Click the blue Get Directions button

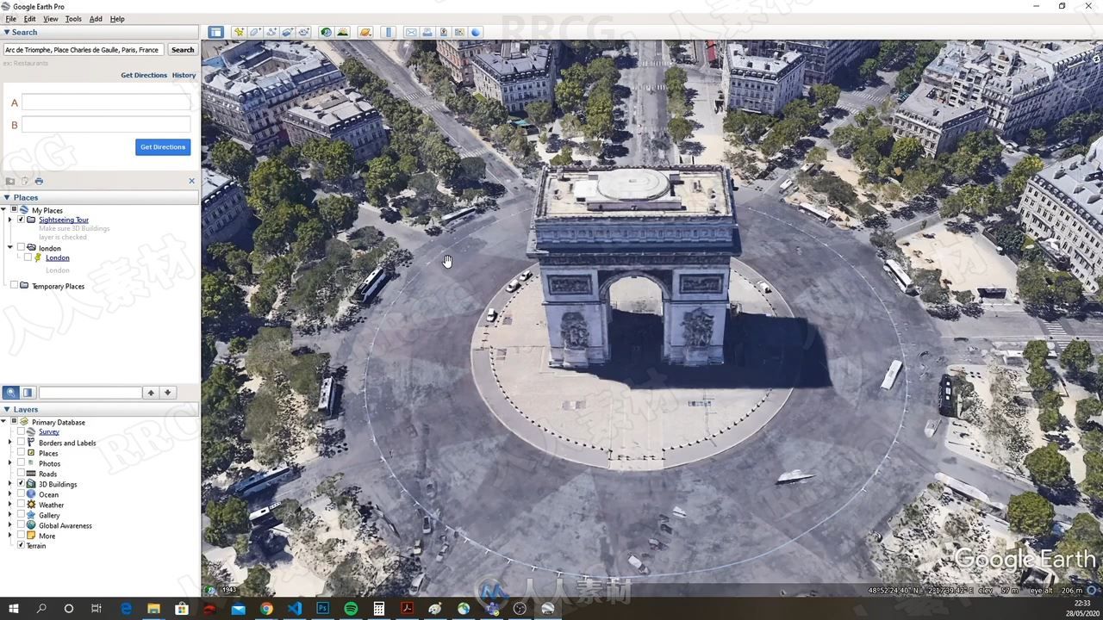[163, 147]
